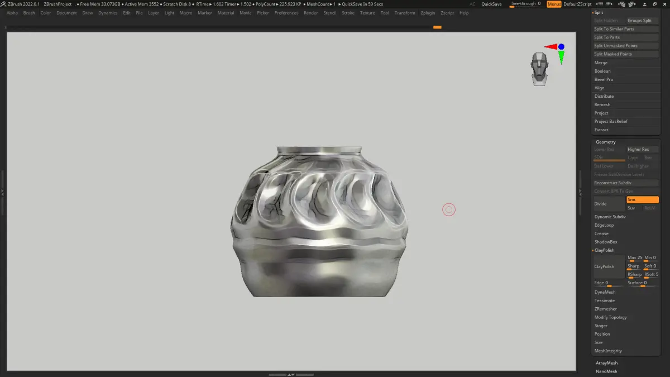Click the See-through slider

tap(526, 4)
